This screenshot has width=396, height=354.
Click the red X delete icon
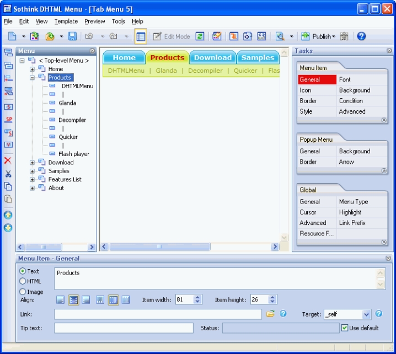coord(8,160)
